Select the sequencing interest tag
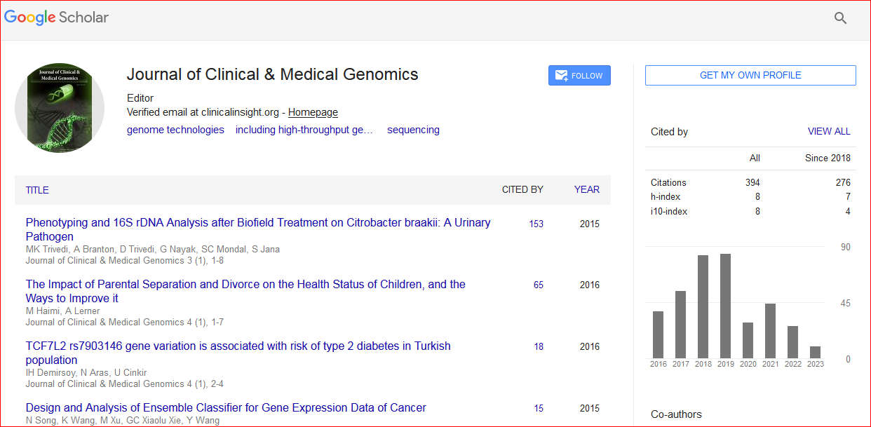 click(x=413, y=130)
